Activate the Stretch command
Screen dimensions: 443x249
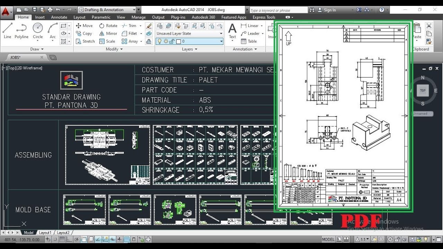coord(85,41)
